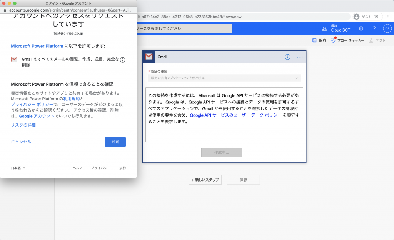Screen dimensions: 394x240
Task: Click the Gmail icon in the consent dialog
Action: click(14, 59)
